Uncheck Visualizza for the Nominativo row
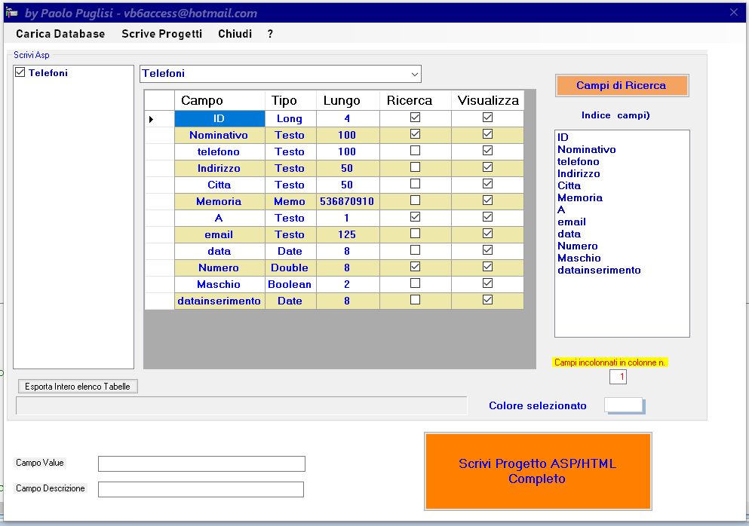 [x=487, y=134]
